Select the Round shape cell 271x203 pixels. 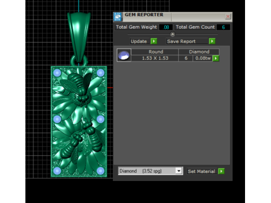point(155,52)
